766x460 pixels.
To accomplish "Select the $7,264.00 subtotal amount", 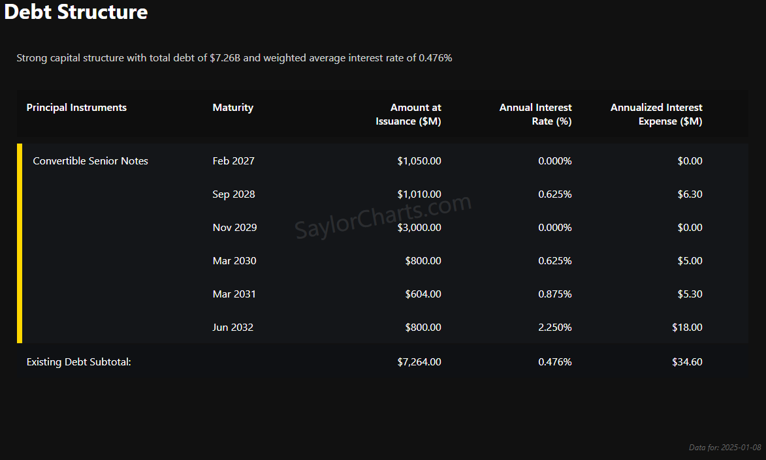I will click(x=419, y=362).
